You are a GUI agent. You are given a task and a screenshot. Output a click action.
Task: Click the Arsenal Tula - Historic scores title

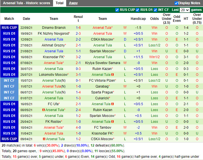click(x=27, y=3)
